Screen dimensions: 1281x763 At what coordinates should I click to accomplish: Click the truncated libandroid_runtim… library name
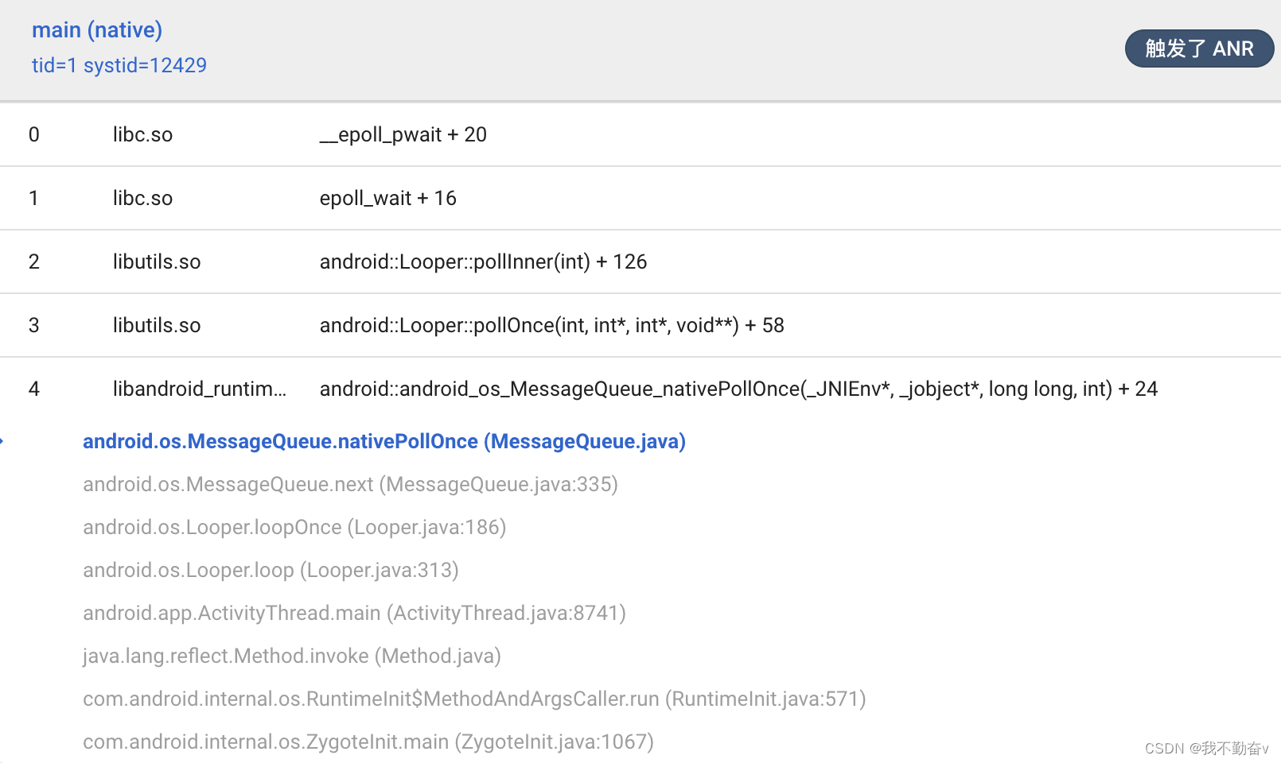pyautogui.click(x=199, y=389)
